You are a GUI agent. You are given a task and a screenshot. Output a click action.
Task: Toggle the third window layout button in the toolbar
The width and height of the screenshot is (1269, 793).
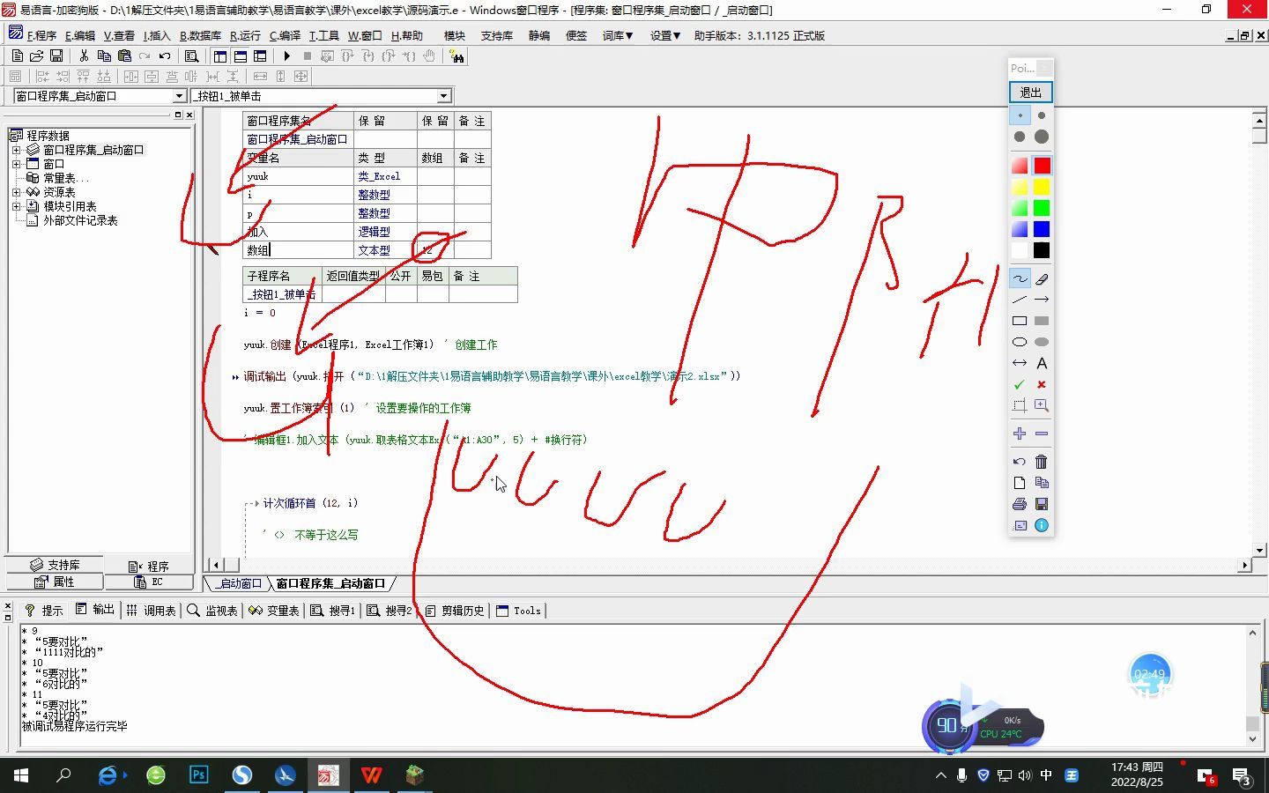coord(260,56)
